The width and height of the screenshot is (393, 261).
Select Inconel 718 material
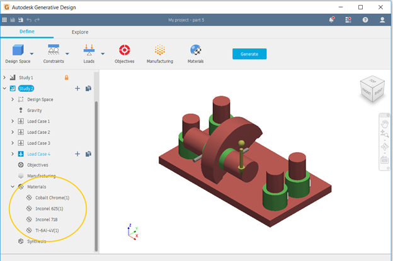(x=47, y=219)
